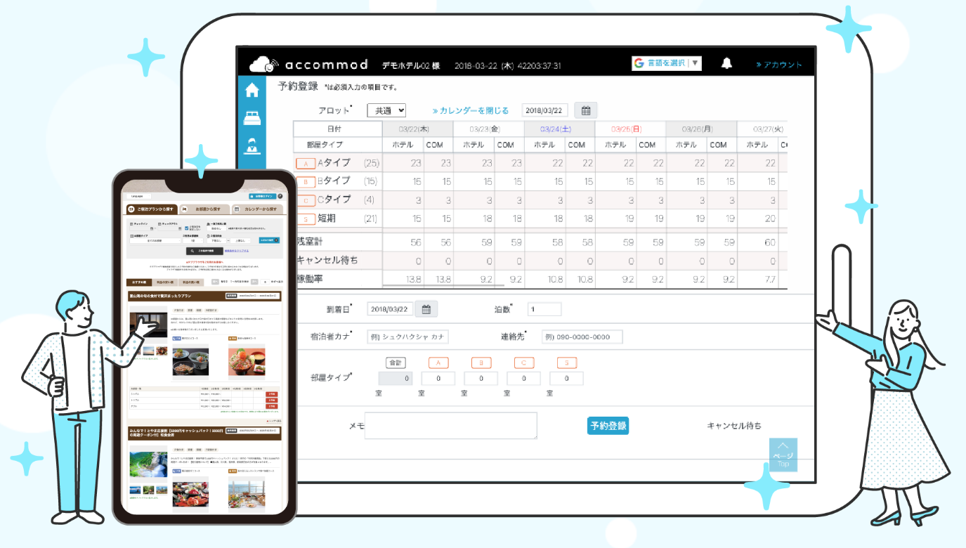Open the Language dropdown on the phone
The height and width of the screenshot is (548, 966).
point(139,196)
